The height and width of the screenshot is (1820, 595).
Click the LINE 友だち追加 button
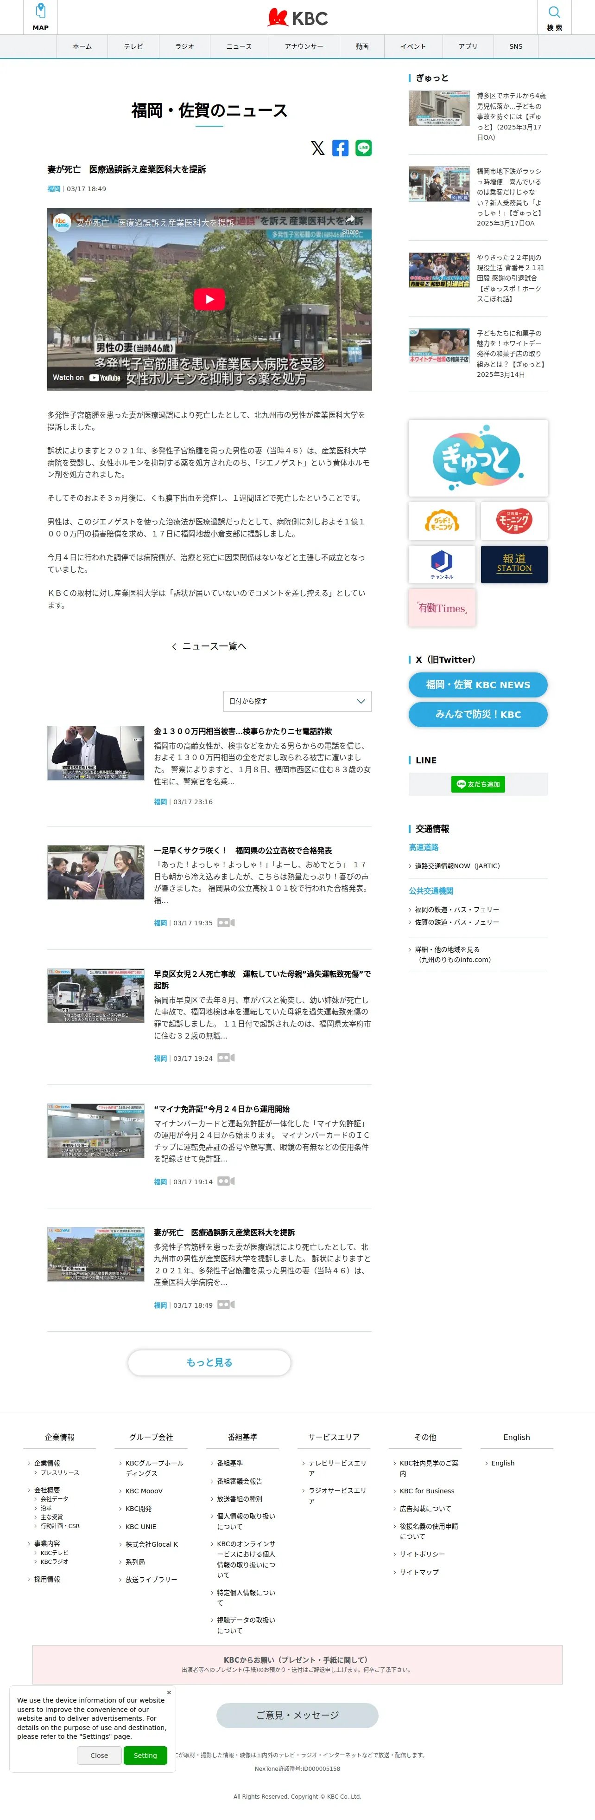[478, 784]
